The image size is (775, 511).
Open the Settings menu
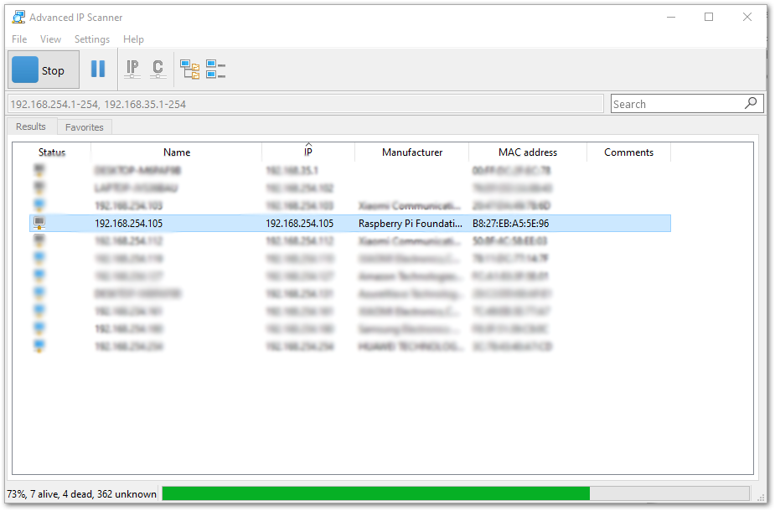point(92,39)
